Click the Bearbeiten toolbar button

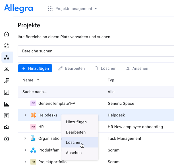[72, 68]
